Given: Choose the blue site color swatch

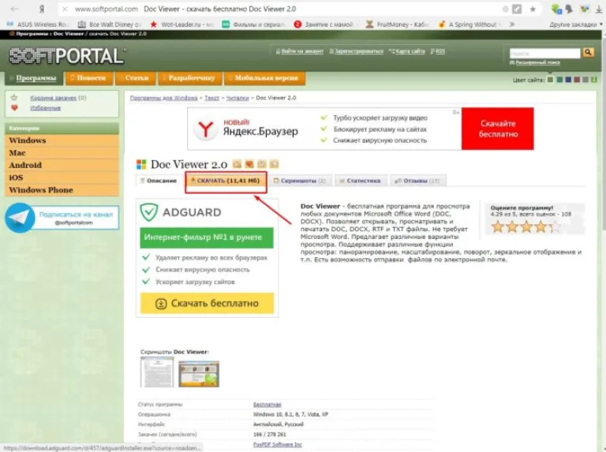Looking at the screenshot, I should click(x=568, y=80).
